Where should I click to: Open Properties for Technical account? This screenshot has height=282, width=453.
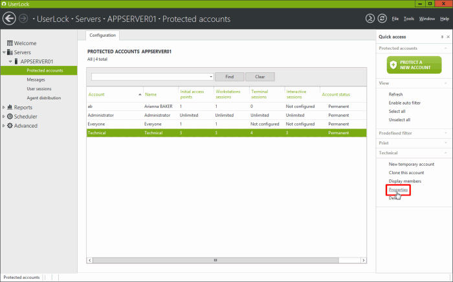(x=398, y=190)
